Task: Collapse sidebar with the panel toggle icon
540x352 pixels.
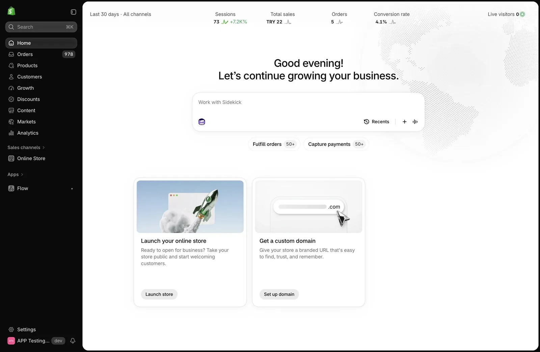Action: 73,12
